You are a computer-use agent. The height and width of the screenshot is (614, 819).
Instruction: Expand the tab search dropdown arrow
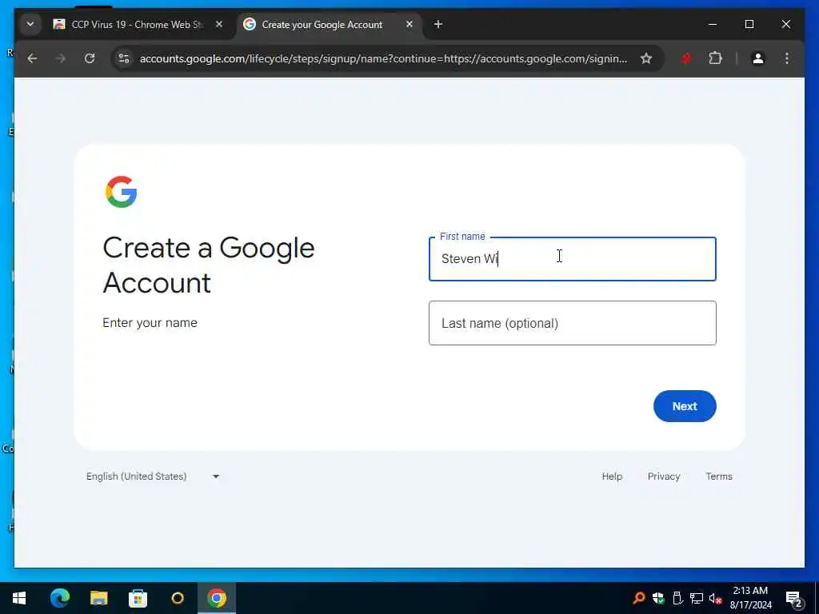pyautogui.click(x=30, y=25)
